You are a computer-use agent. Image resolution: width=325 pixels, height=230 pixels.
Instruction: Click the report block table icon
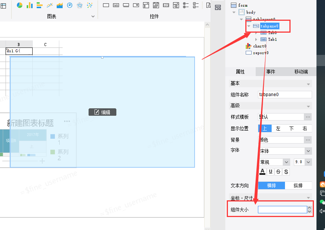click(3, 6)
